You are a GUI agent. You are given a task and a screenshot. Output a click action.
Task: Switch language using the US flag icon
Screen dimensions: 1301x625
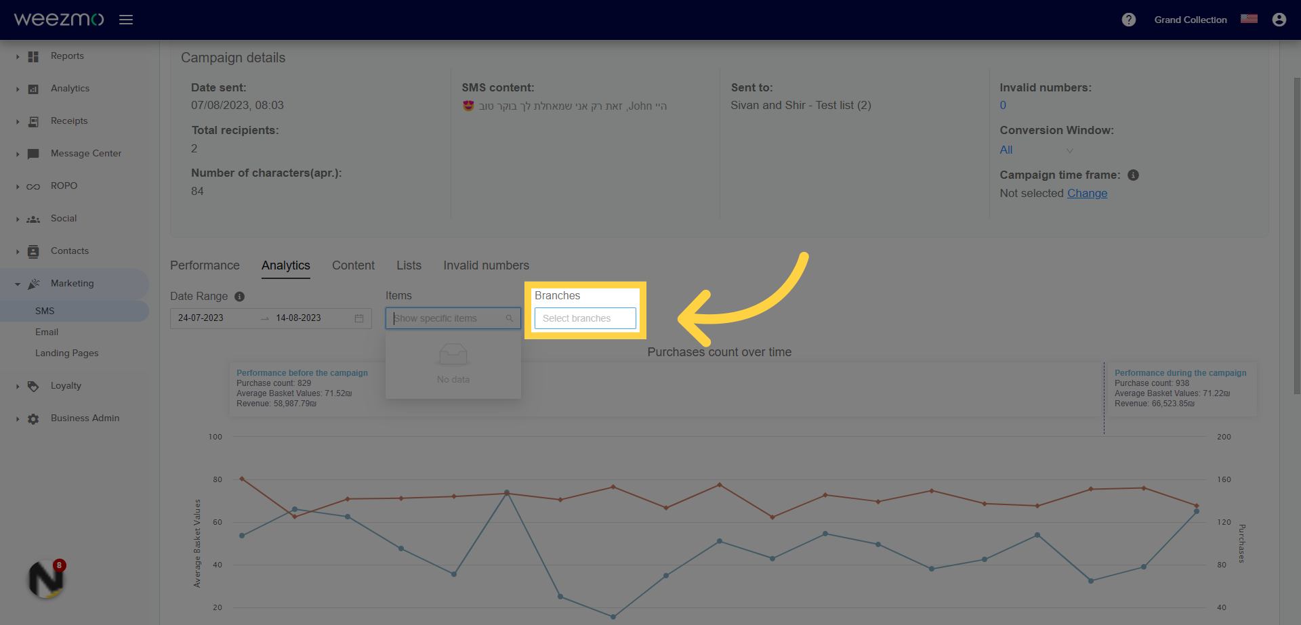click(1249, 19)
